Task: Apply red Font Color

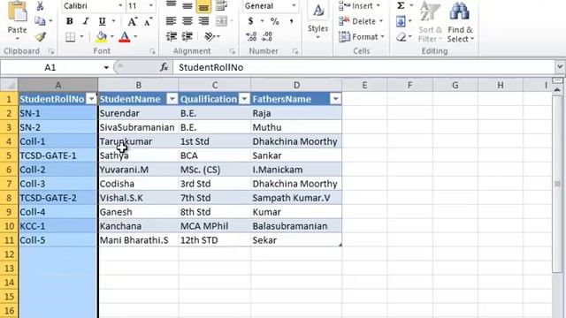Action: (x=125, y=37)
